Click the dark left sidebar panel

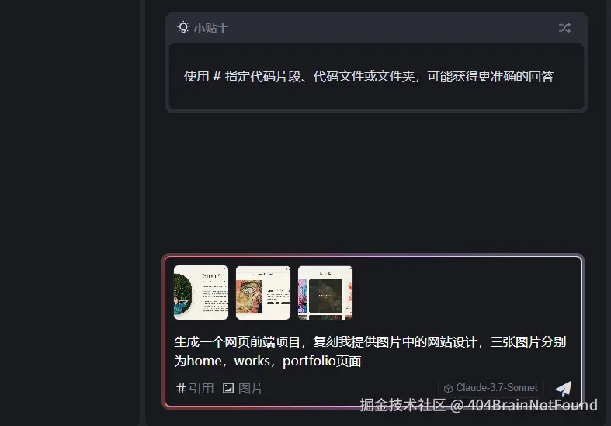pos(70,213)
